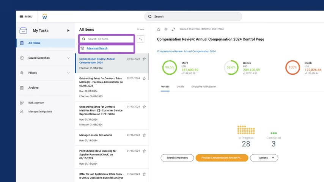
Task: Click the Filters layers icon
Action: [x=22, y=73]
